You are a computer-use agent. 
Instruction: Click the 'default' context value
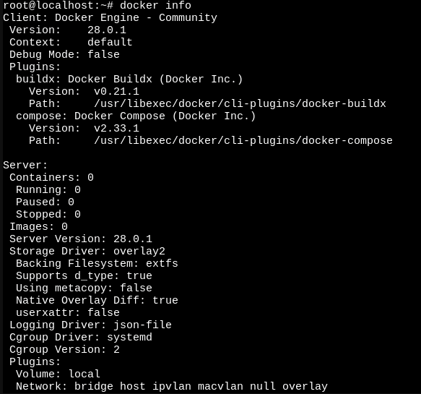110,42
